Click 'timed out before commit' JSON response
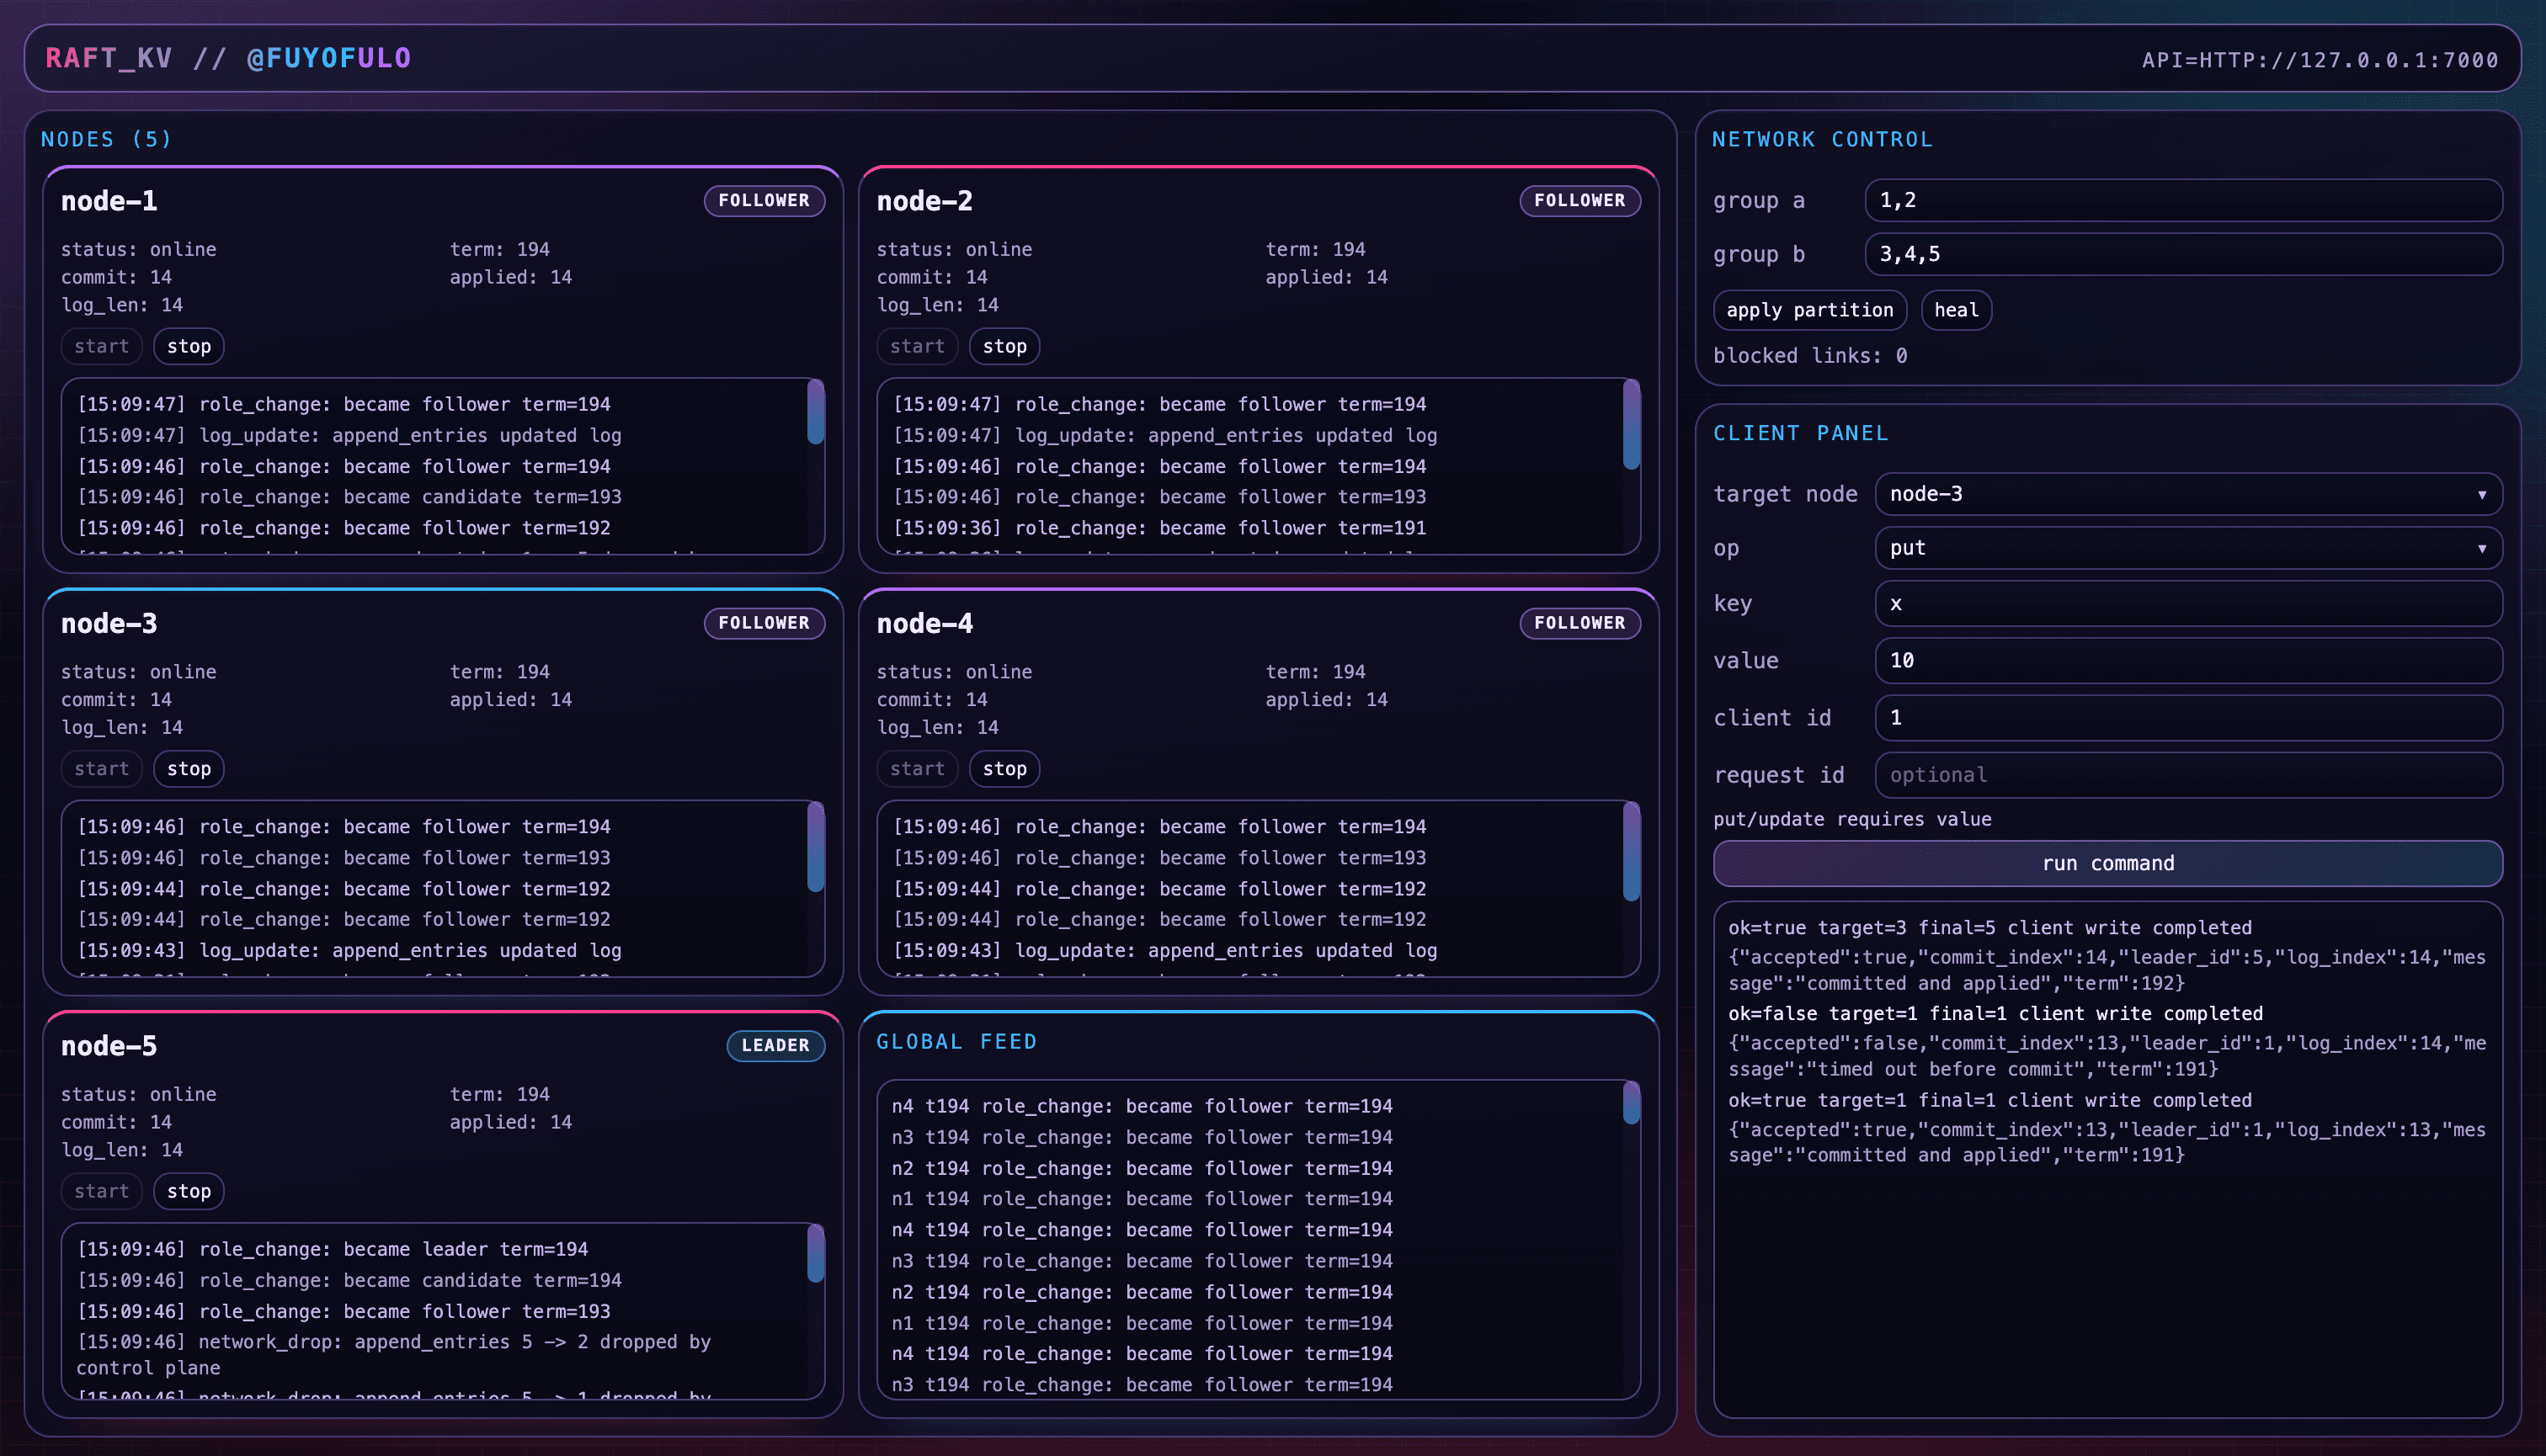Screen dimensions: 2546x1456 coord(2107,1056)
